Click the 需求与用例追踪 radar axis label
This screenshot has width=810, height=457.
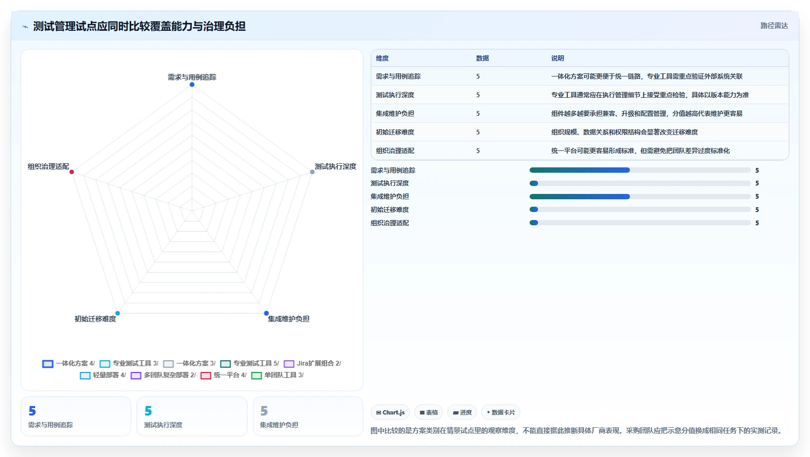pos(192,77)
